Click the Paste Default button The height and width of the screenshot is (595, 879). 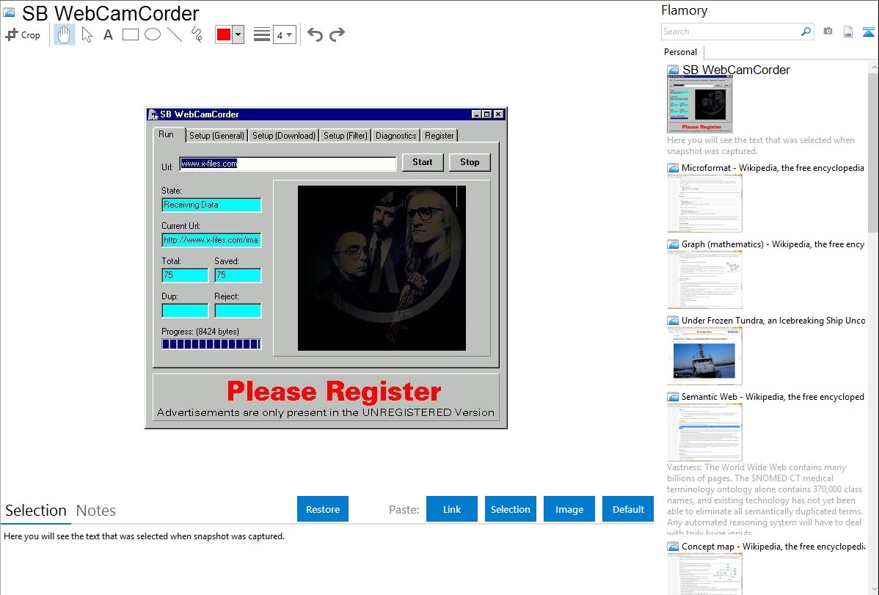coord(628,509)
